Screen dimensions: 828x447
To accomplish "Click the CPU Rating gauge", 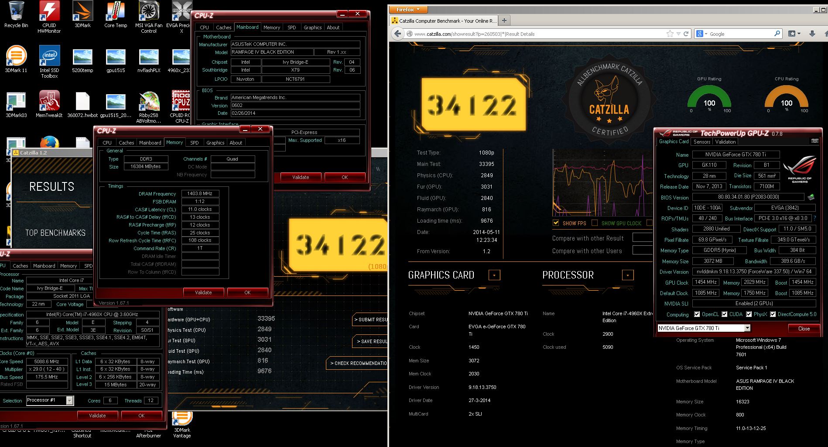I will (x=786, y=98).
